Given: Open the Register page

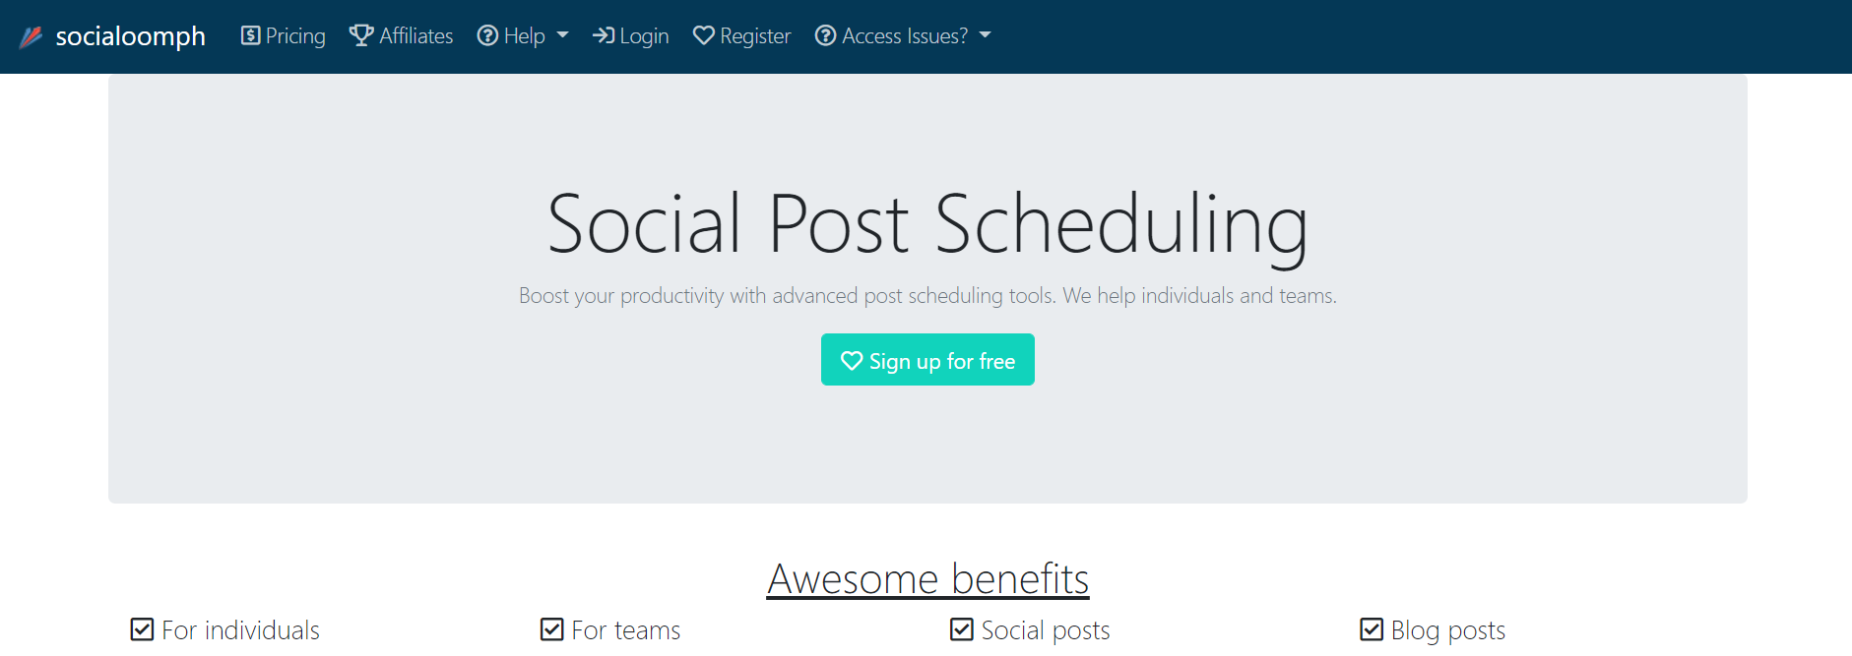Looking at the screenshot, I should pyautogui.click(x=742, y=36).
